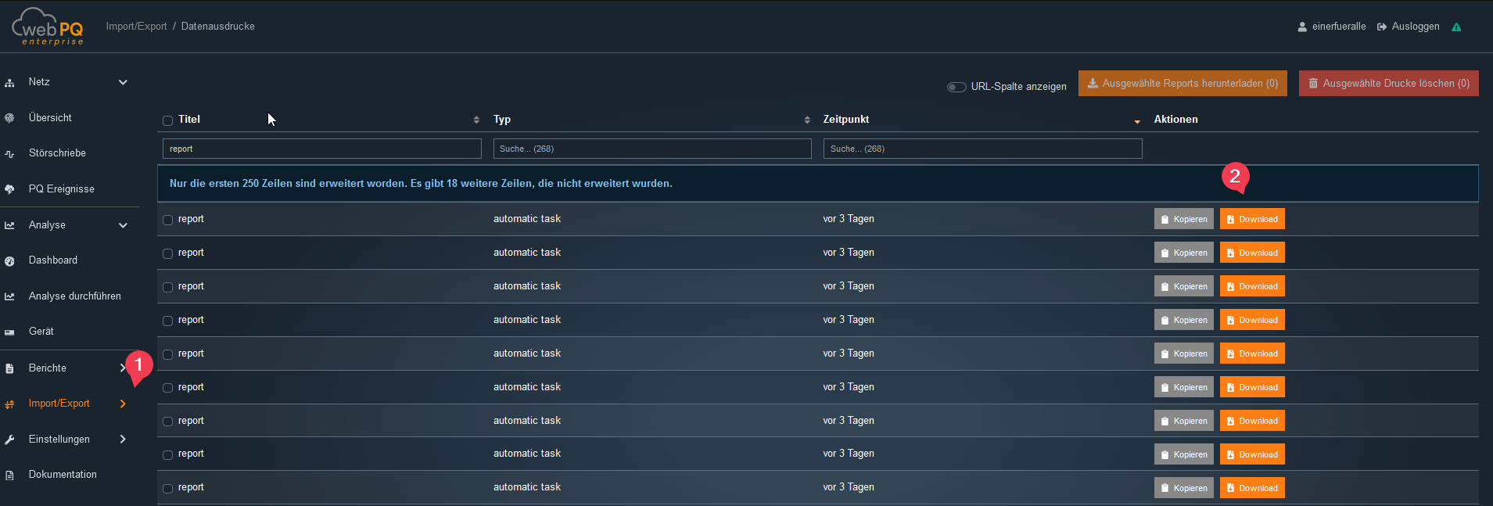The image size is (1493, 506).
Task: Click the Übersicht globe icon
Action: pyautogui.click(x=9, y=118)
